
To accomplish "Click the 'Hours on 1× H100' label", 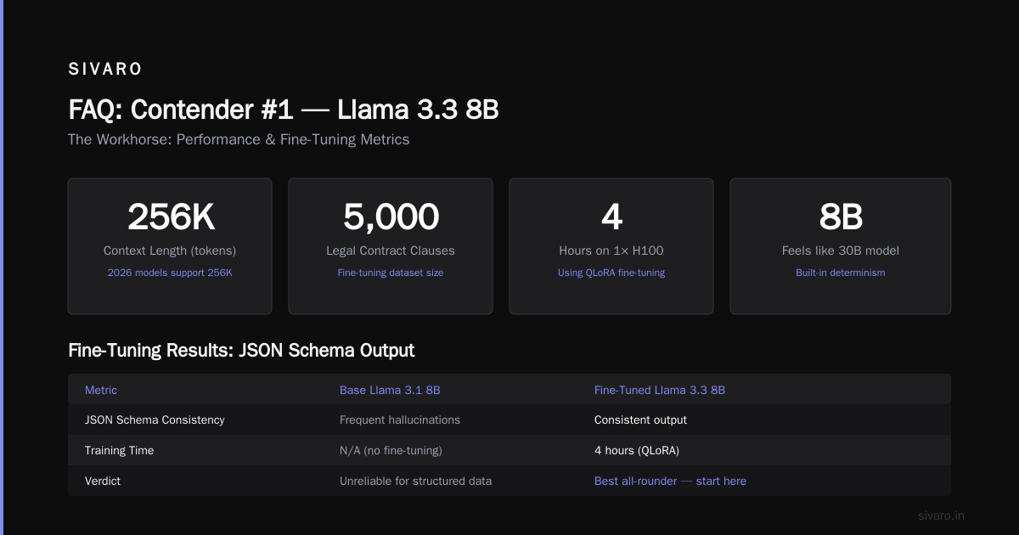I will (611, 251).
